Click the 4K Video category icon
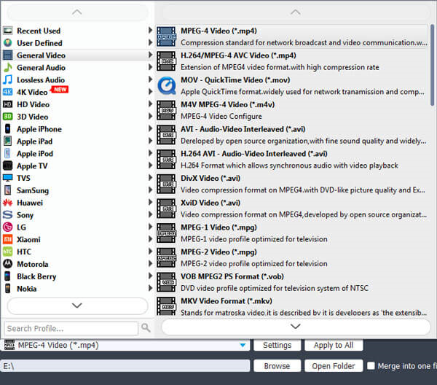The image size is (437, 385). coord(8,92)
